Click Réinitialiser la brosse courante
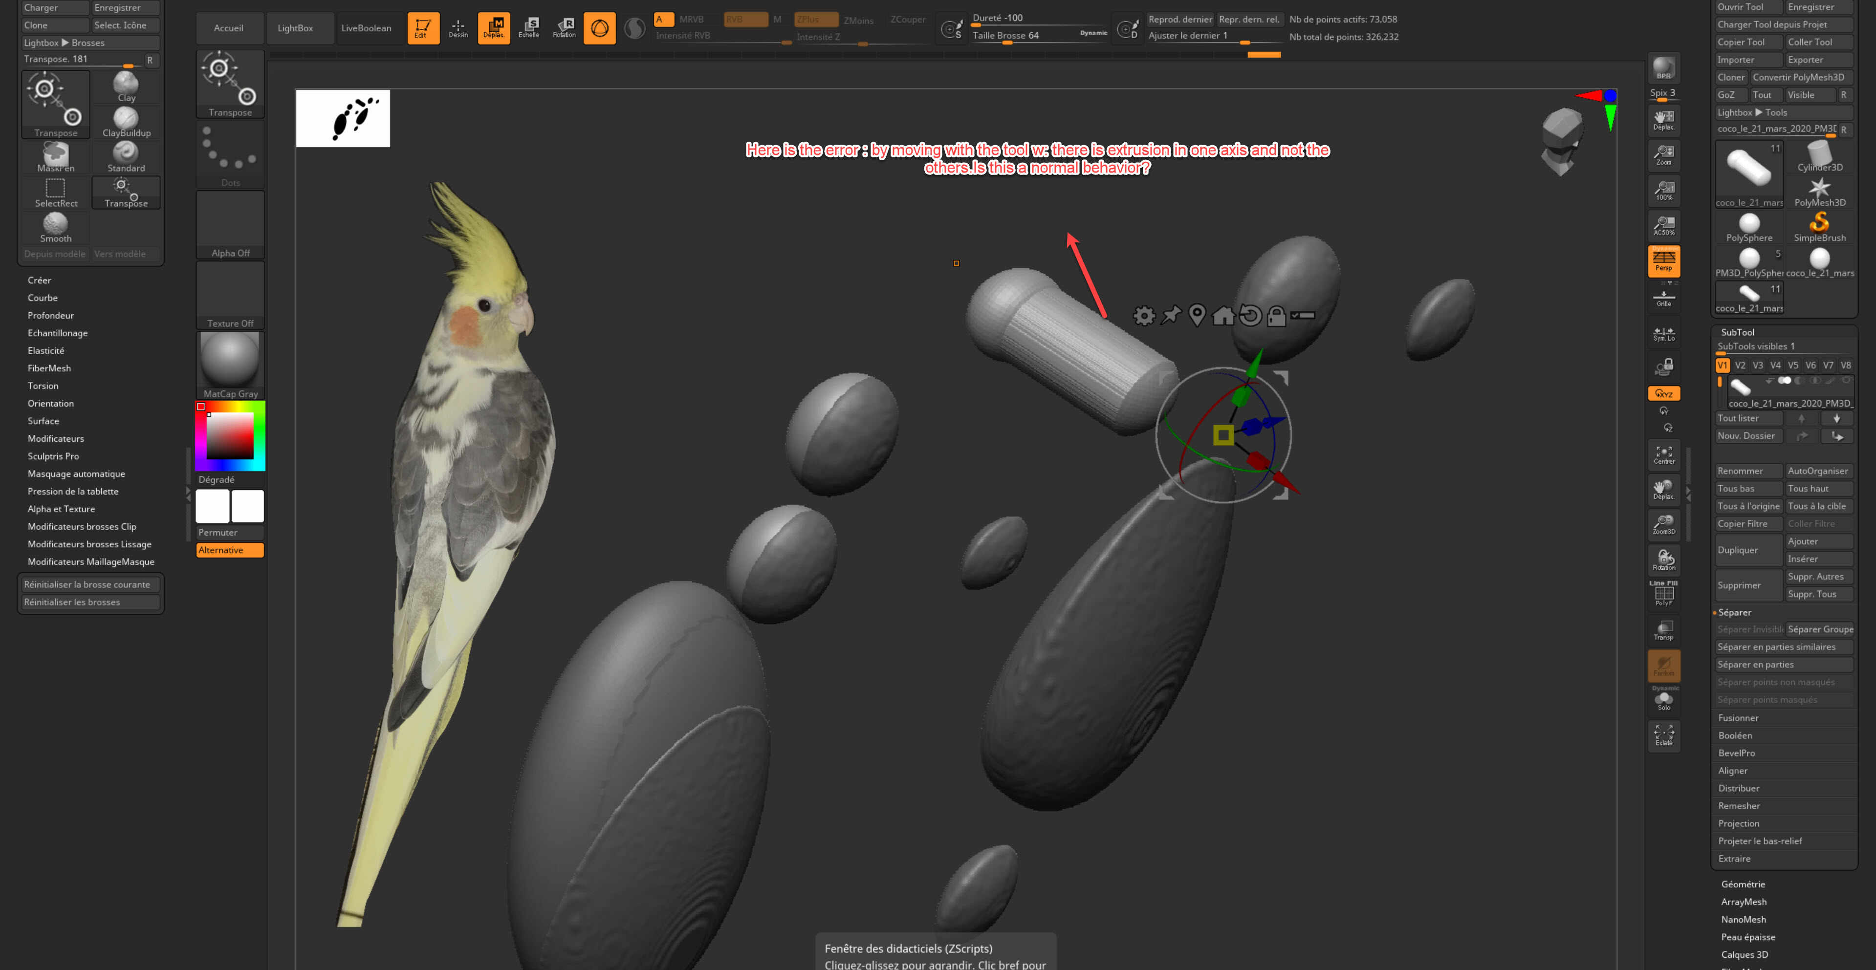Screen dimensions: 1876x970 pos(87,584)
